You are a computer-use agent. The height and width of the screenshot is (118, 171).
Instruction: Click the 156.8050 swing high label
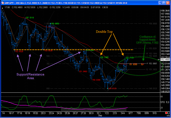tap(55, 24)
